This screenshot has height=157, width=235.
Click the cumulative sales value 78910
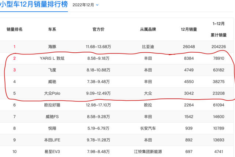219,58
